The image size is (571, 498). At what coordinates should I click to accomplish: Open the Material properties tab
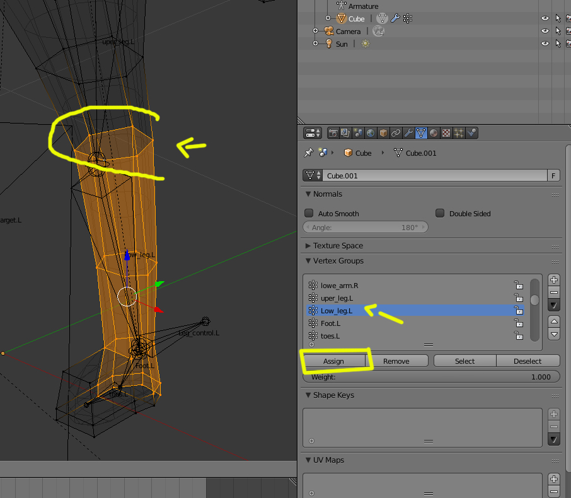[434, 133]
